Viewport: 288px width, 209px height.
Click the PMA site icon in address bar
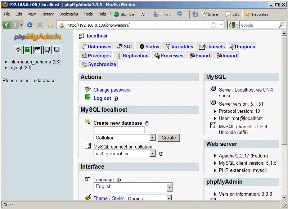(x=62, y=25)
